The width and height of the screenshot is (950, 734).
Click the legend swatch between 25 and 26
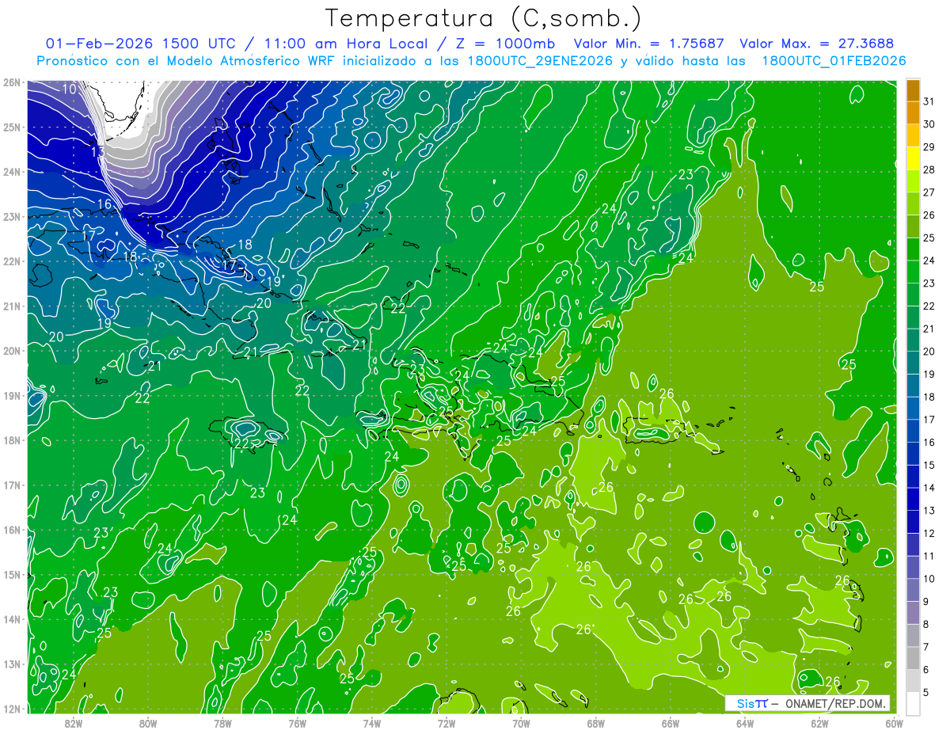click(x=913, y=226)
